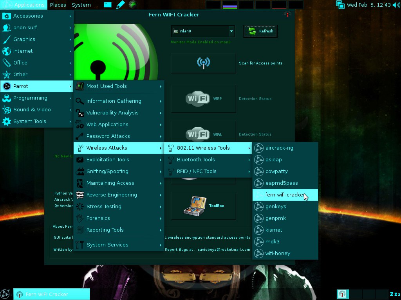Select fern-wifi-cracker menu entry

[x=285, y=195]
